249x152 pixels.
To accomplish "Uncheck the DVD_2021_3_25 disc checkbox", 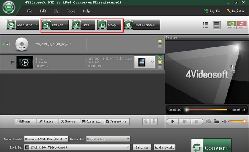I will (x=8, y=44).
